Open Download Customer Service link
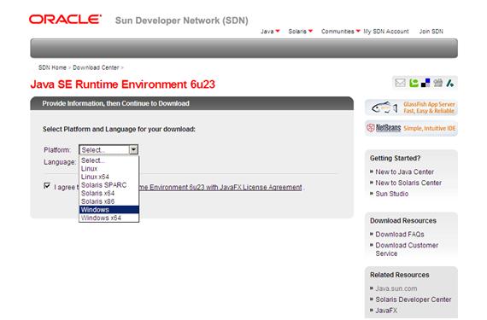The image size is (487, 320). 407,249
